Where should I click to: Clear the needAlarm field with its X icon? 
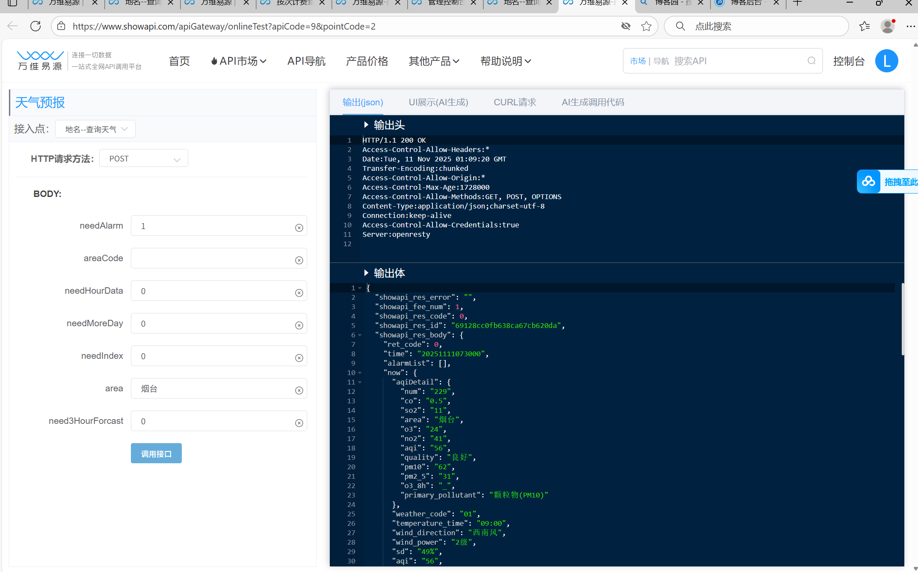click(x=299, y=228)
